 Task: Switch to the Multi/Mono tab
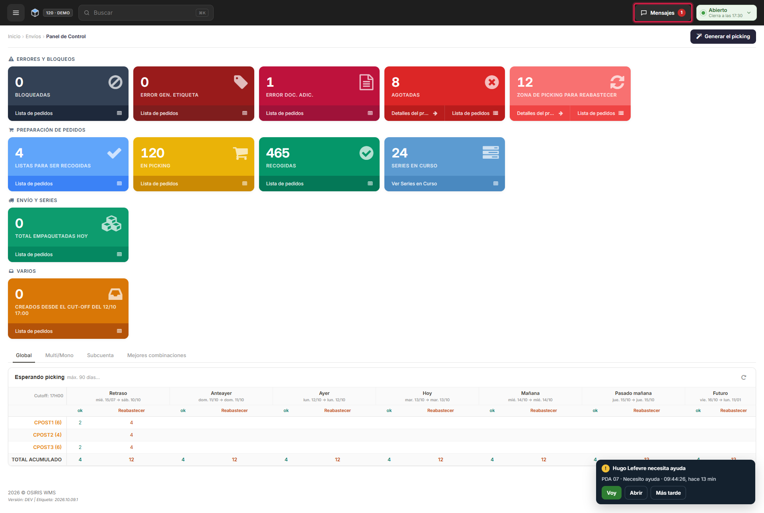click(59, 356)
